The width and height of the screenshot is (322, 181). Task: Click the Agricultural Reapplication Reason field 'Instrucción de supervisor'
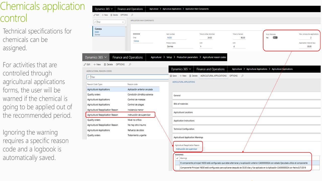[x=190, y=149]
